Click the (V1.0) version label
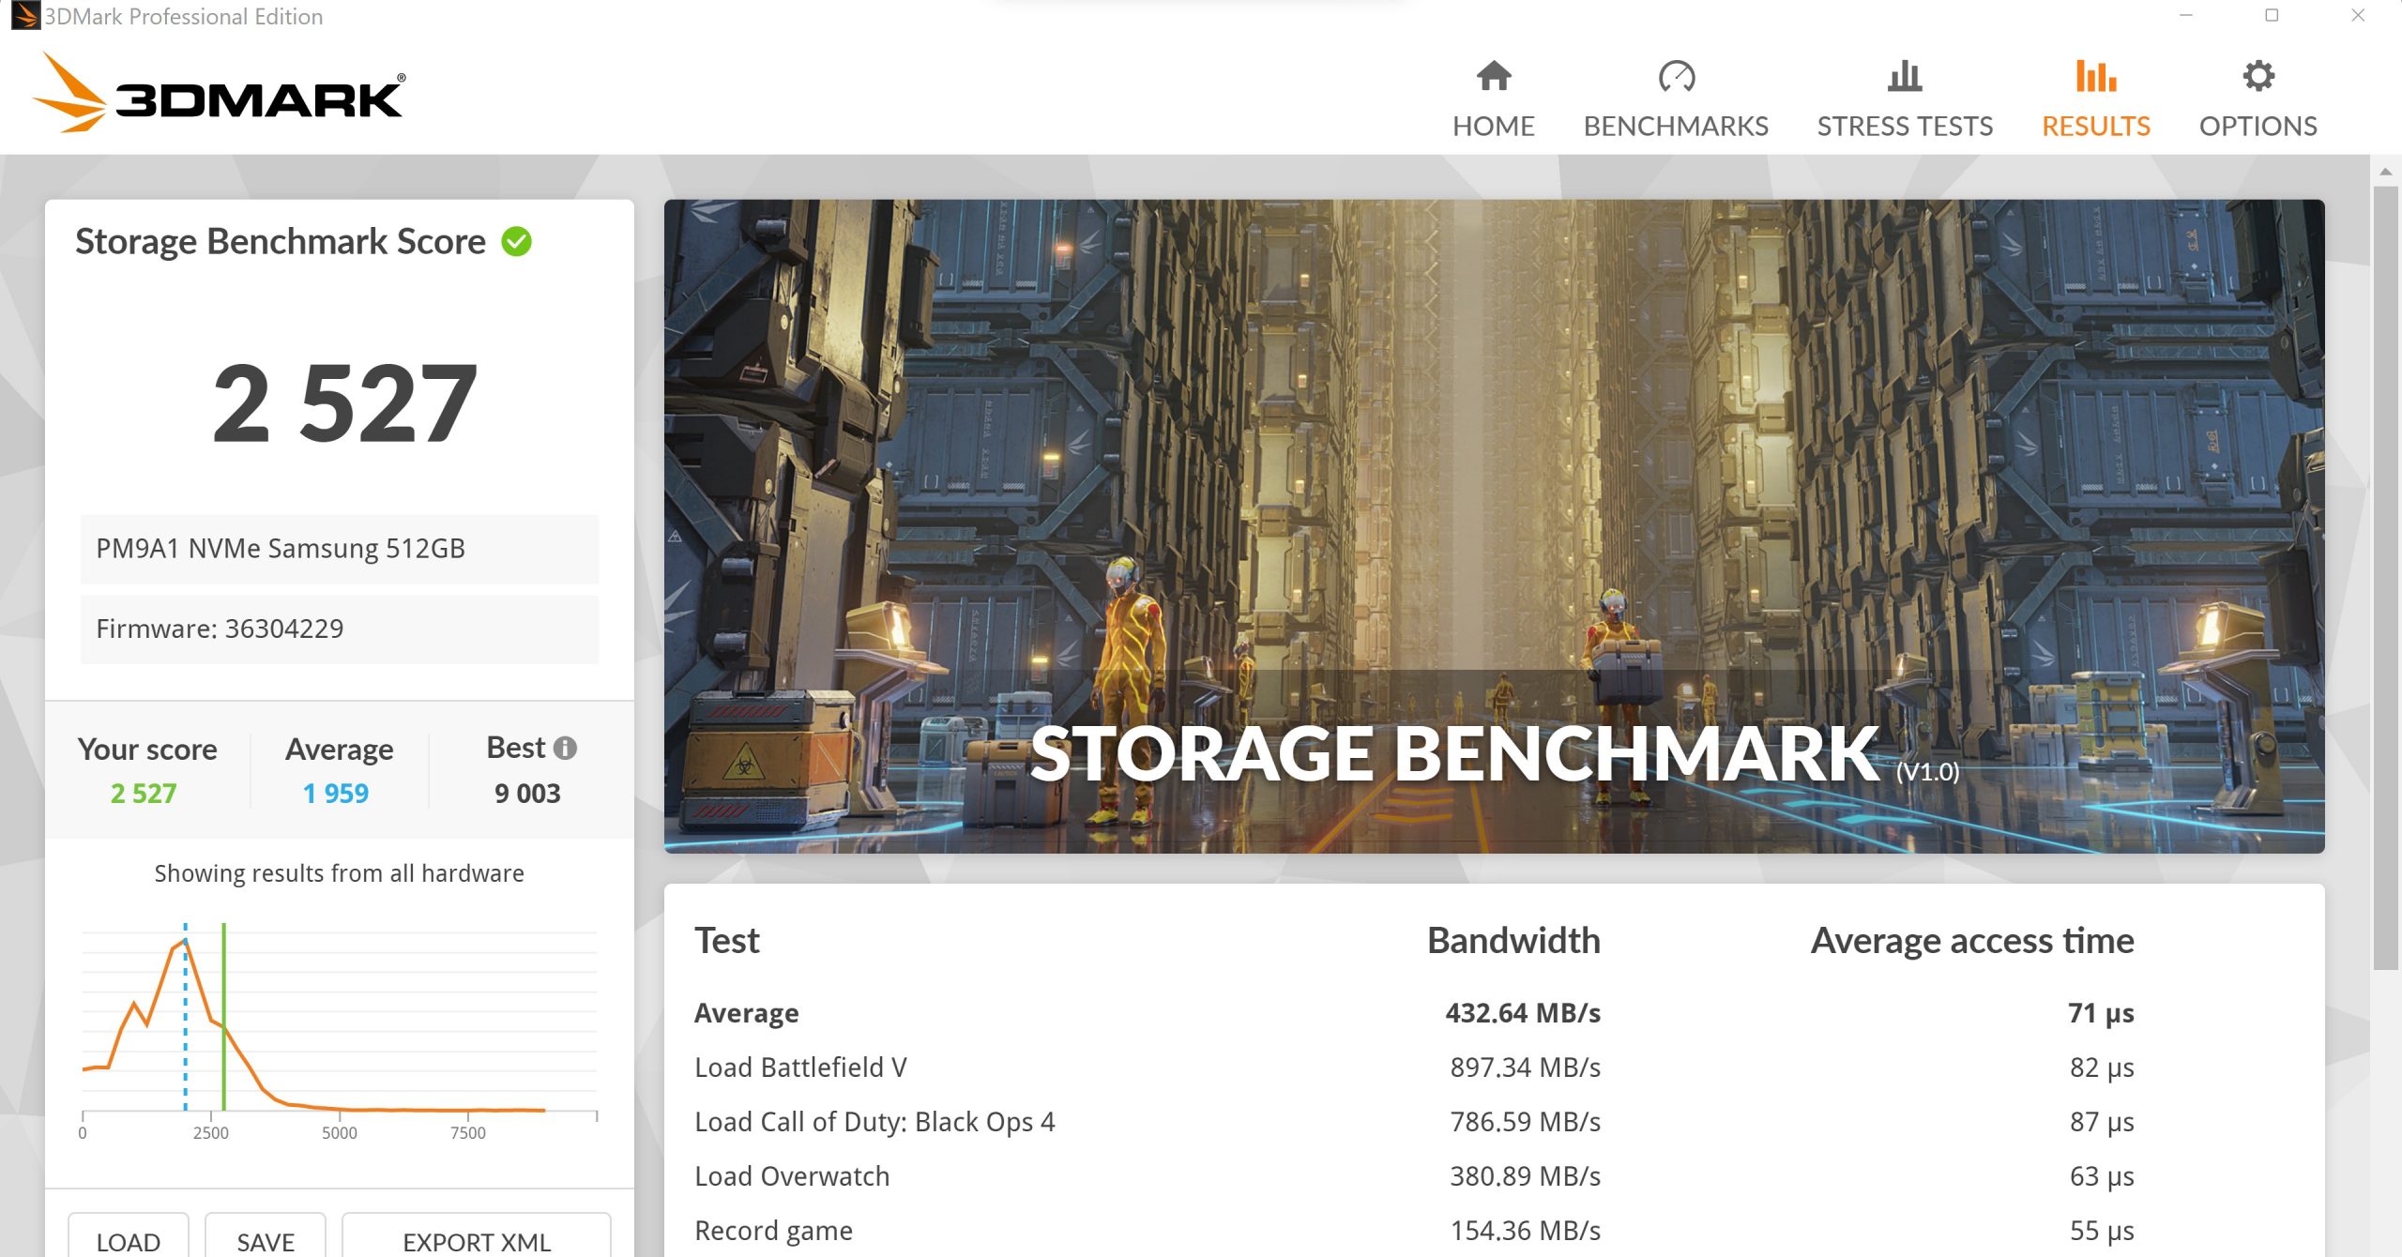Image resolution: width=2402 pixels, height=1257 pixels. click(1927, 772)
